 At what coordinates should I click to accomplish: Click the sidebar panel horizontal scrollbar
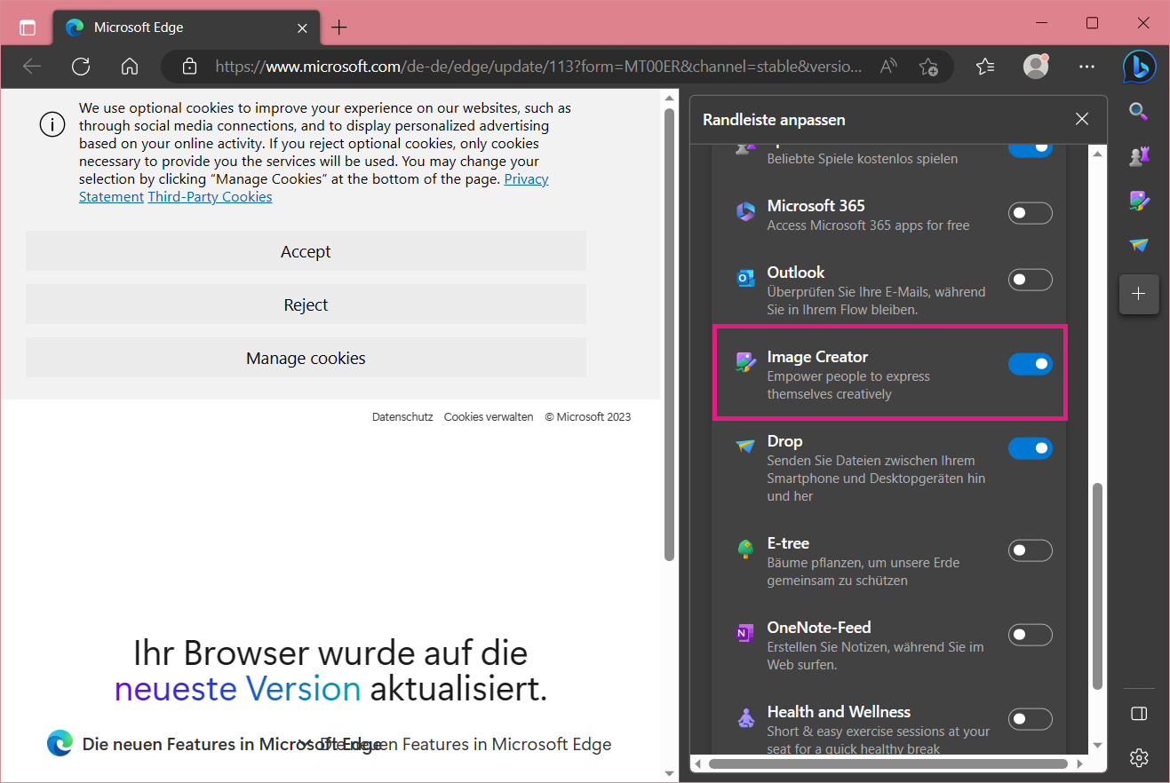pos(888,763)
